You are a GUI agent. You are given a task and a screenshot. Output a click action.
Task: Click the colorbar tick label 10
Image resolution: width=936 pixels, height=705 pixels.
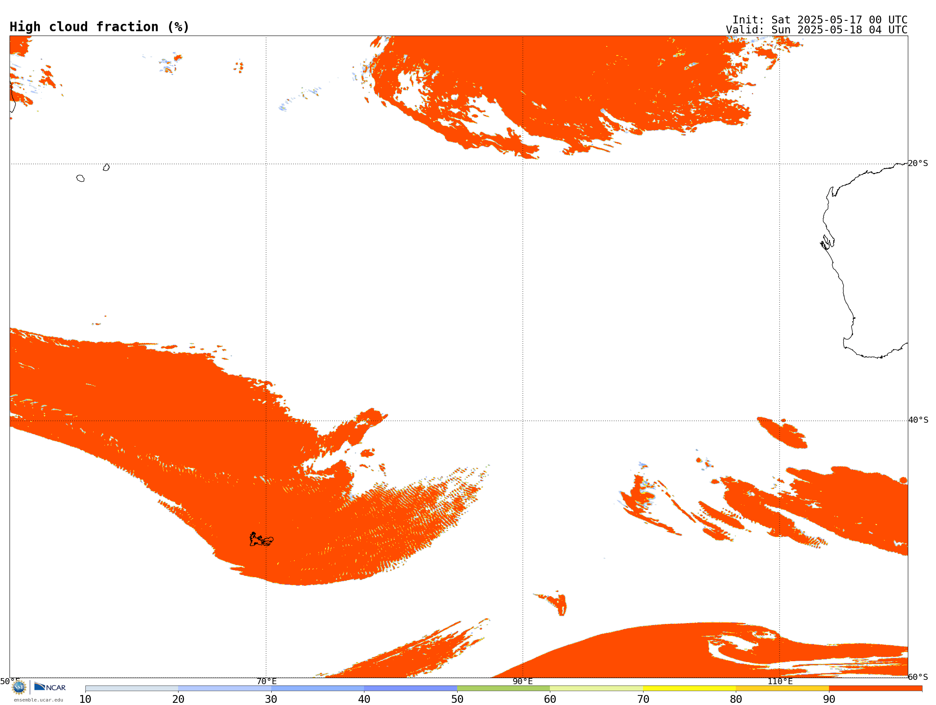[x=85, y=699]
